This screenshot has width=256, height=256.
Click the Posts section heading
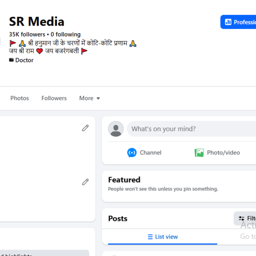(118, 218)
